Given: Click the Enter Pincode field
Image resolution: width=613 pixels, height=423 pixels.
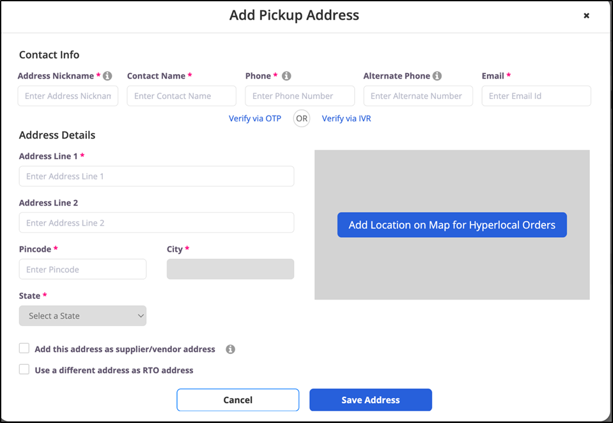Looking at the screenshot, I should tap(82, 270).
